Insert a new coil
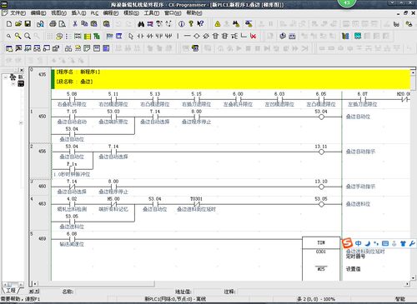The image size is (417, 304). [x=197, y=36]
